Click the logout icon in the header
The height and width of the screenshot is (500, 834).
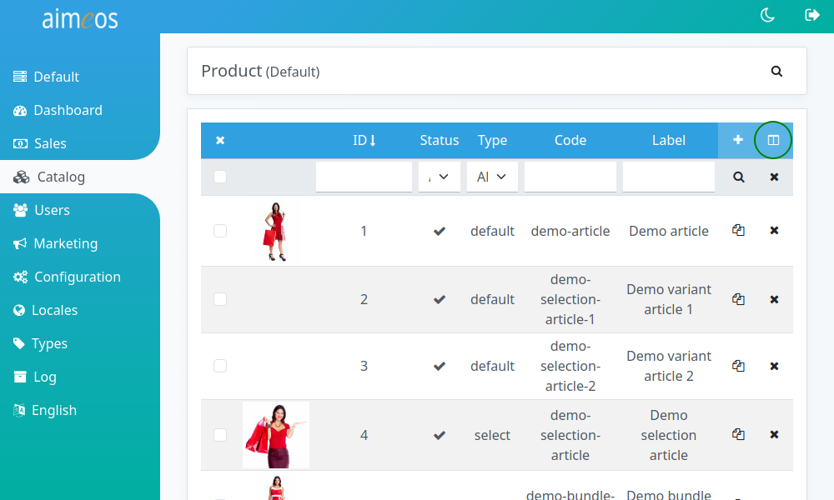point(811,15)
